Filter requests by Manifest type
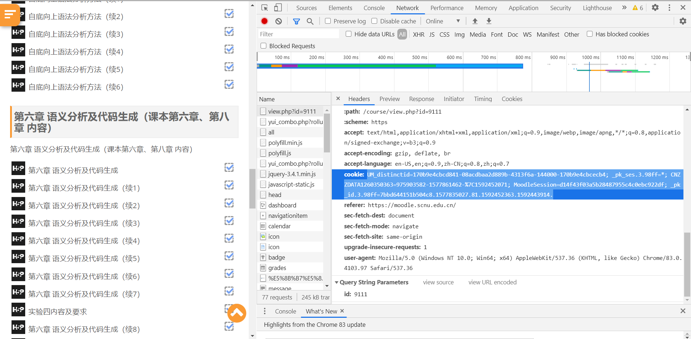Screen dimensions: 691x339 click(548, 35)
